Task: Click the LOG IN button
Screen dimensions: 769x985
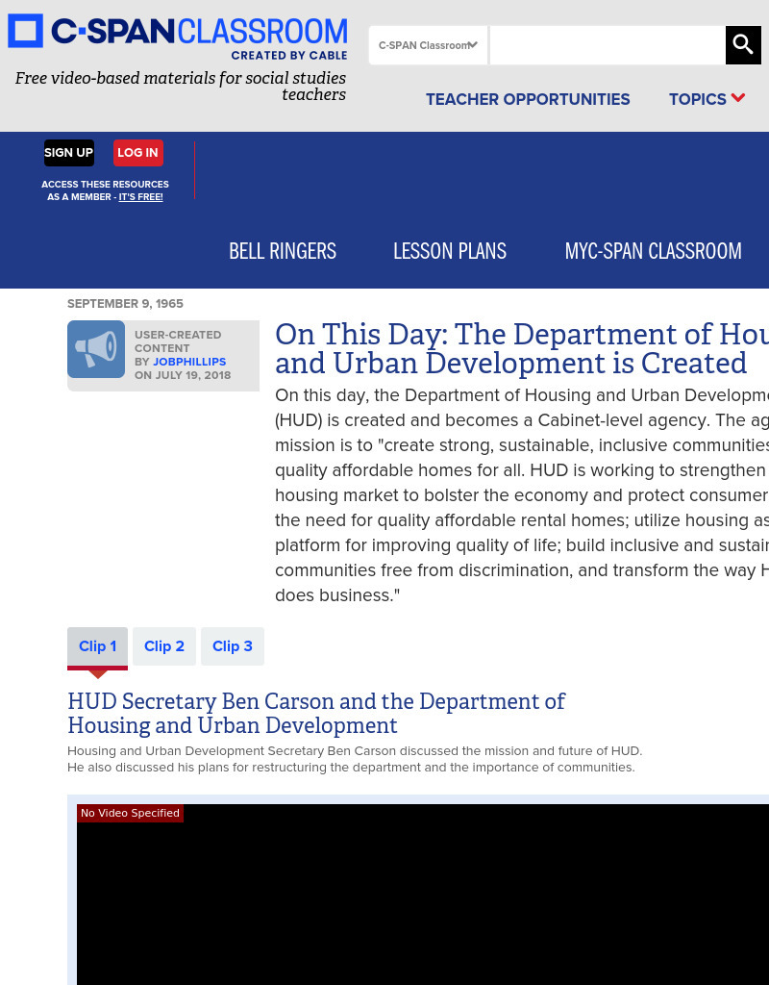Action: click(x=137, y=152)
